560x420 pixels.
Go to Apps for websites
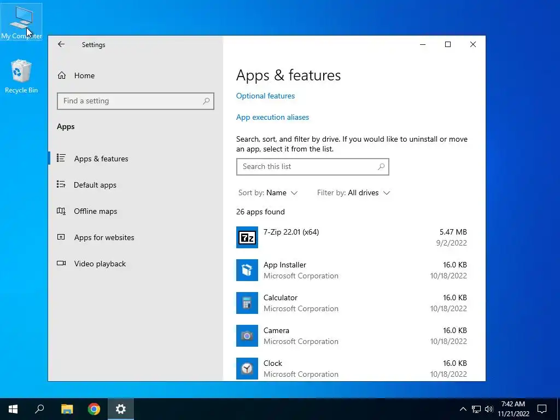pos(136,237)
